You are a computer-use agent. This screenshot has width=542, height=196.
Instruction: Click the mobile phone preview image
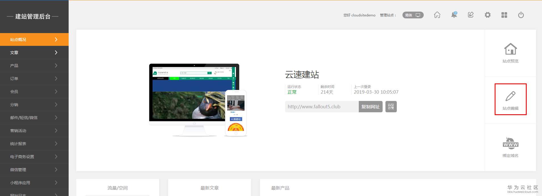(x=236, y=113)
